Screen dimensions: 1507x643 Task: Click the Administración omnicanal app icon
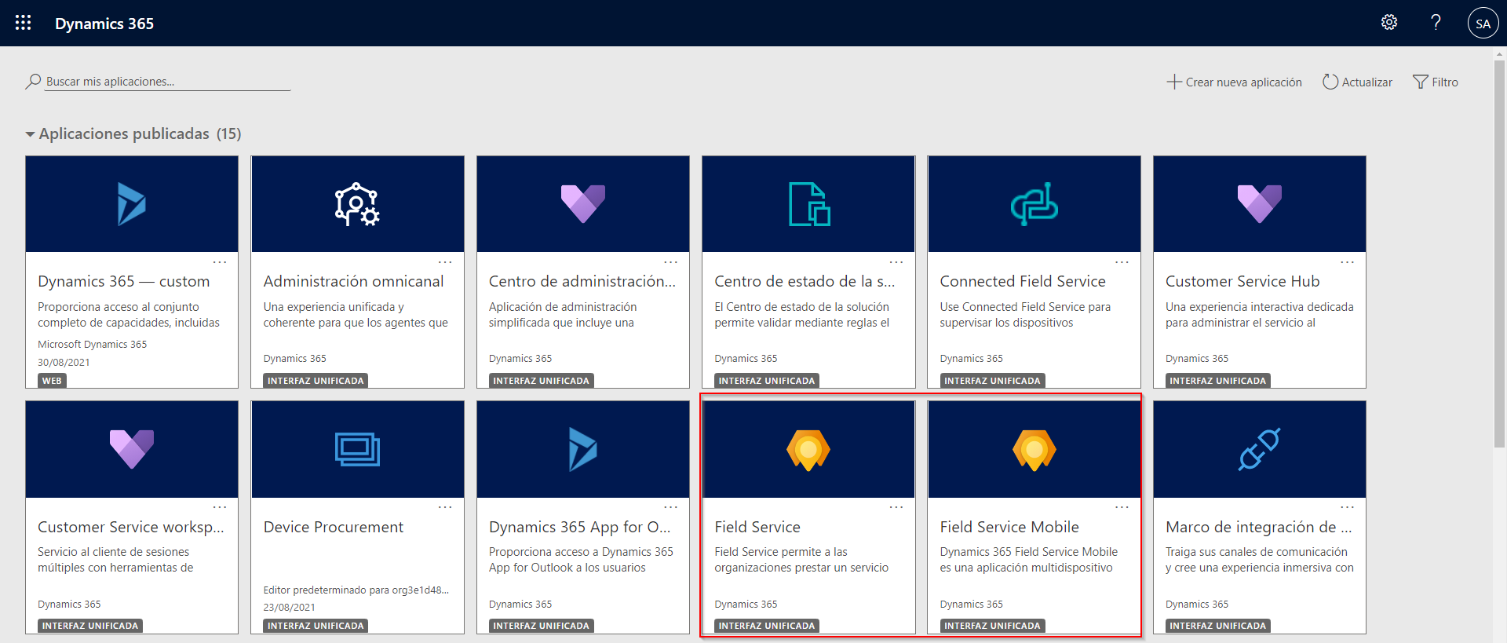(357, 204)
